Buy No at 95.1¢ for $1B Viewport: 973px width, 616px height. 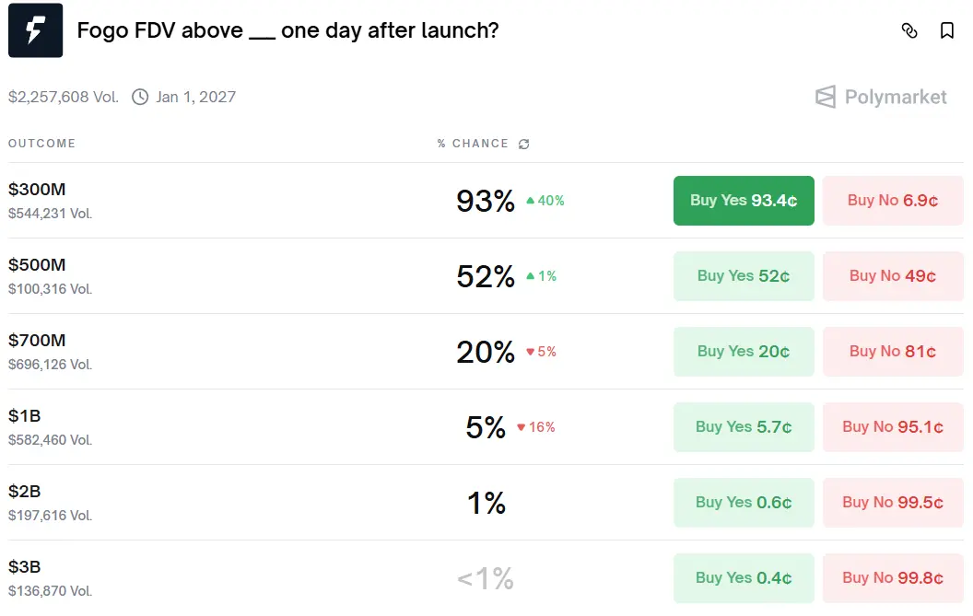893,427
